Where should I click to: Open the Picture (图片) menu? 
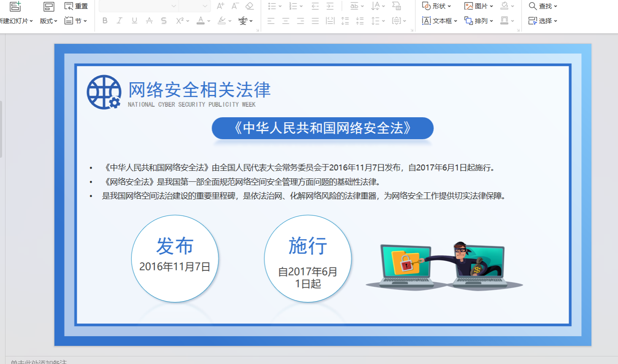pos(478,6)
